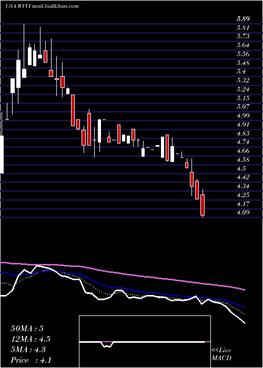Click the 4.34 price axis label
The height and width of the screenshot is (368, 263).
(243, 186)
